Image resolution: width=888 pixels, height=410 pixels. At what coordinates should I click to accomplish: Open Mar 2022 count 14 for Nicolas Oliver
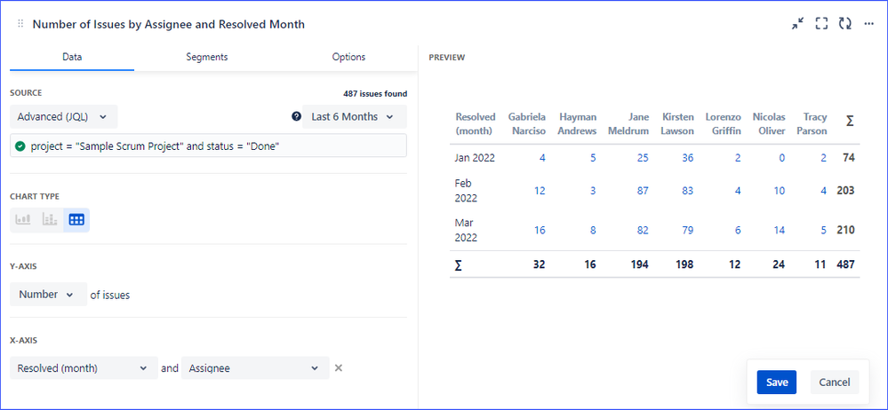pos(780,230)
